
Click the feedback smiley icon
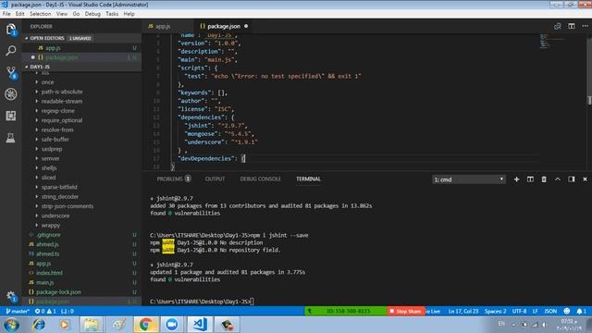(x=566, y=311)
